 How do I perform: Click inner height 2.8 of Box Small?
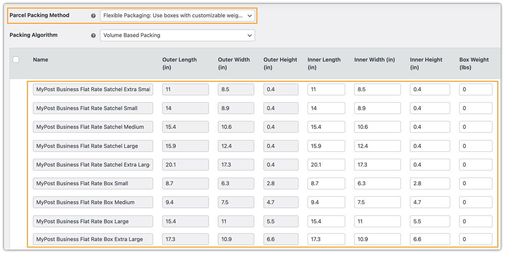click(x=430, y=183)
